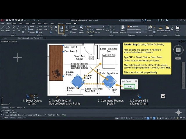Switch to the Home ribbon tab
This screenshot has width=186, height=139.
8,23
